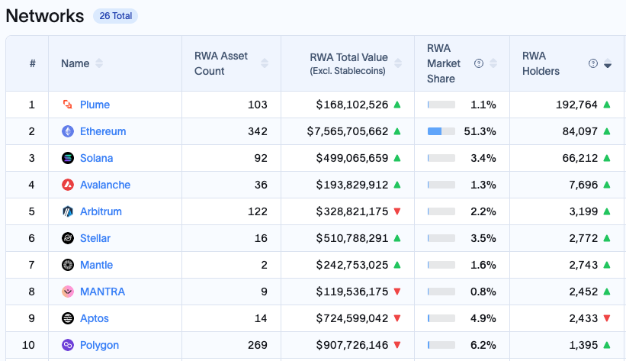Click Ethereum's 51.3% market share bar
Viewport: 626px width, 361px height.
click(441, 131)
